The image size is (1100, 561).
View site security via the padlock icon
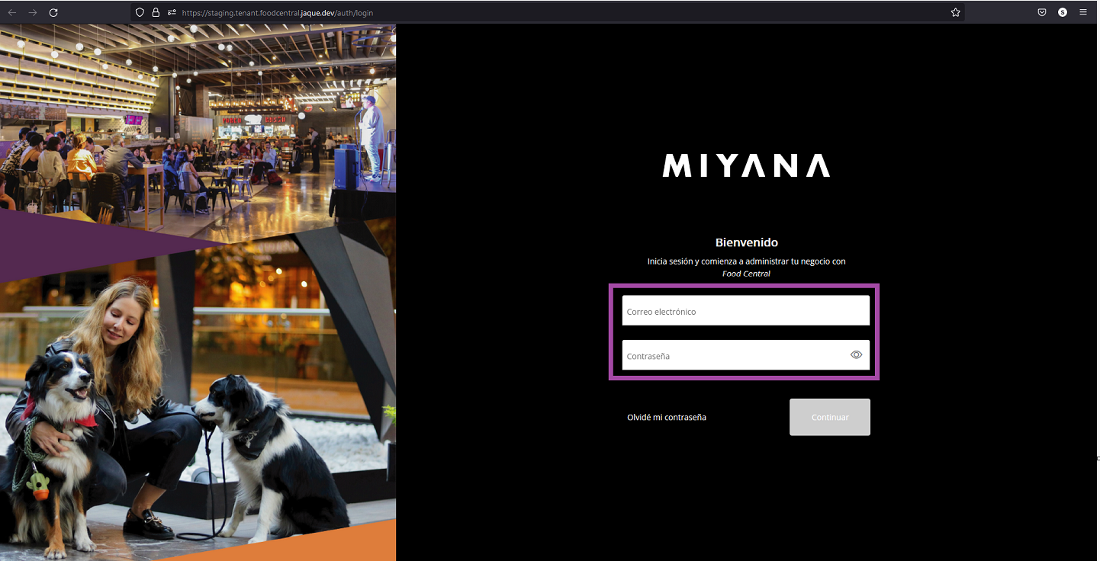pyautogui.click(x=156, y=12)
